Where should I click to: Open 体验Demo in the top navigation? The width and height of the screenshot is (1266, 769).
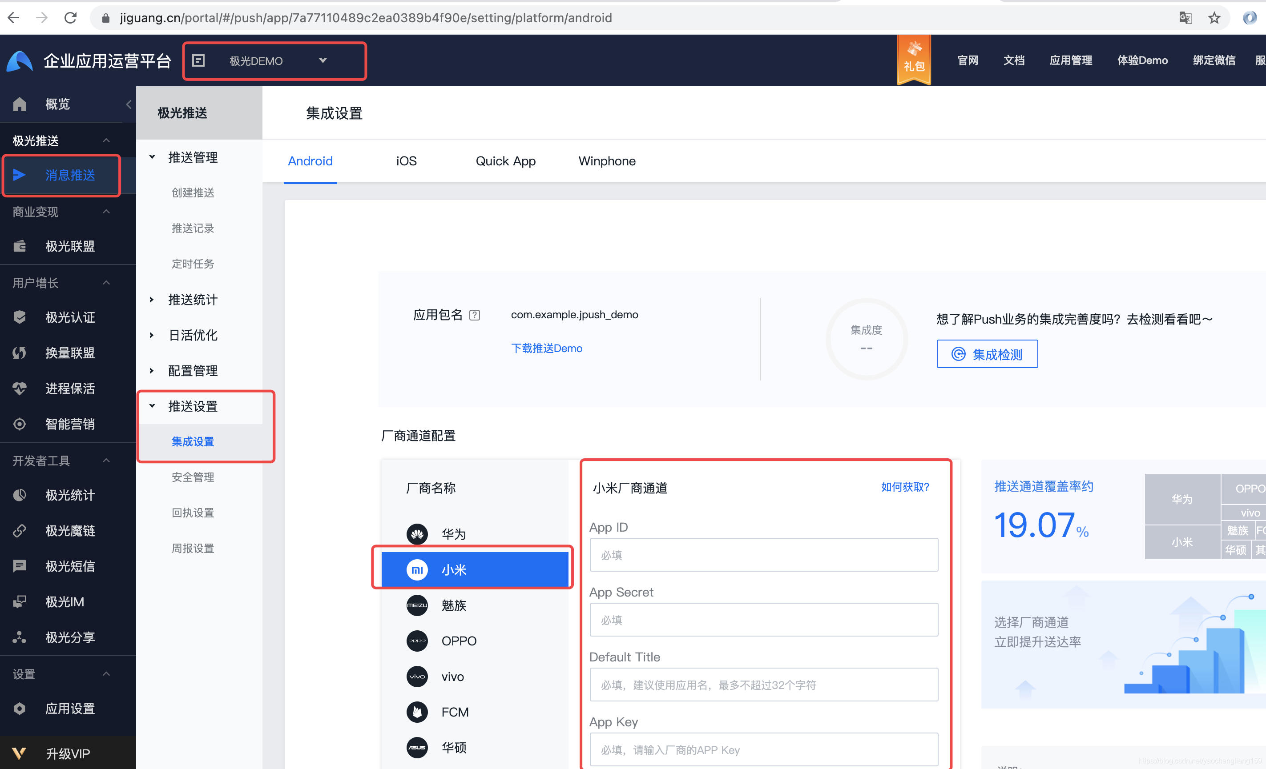[x=1142, y=60]
